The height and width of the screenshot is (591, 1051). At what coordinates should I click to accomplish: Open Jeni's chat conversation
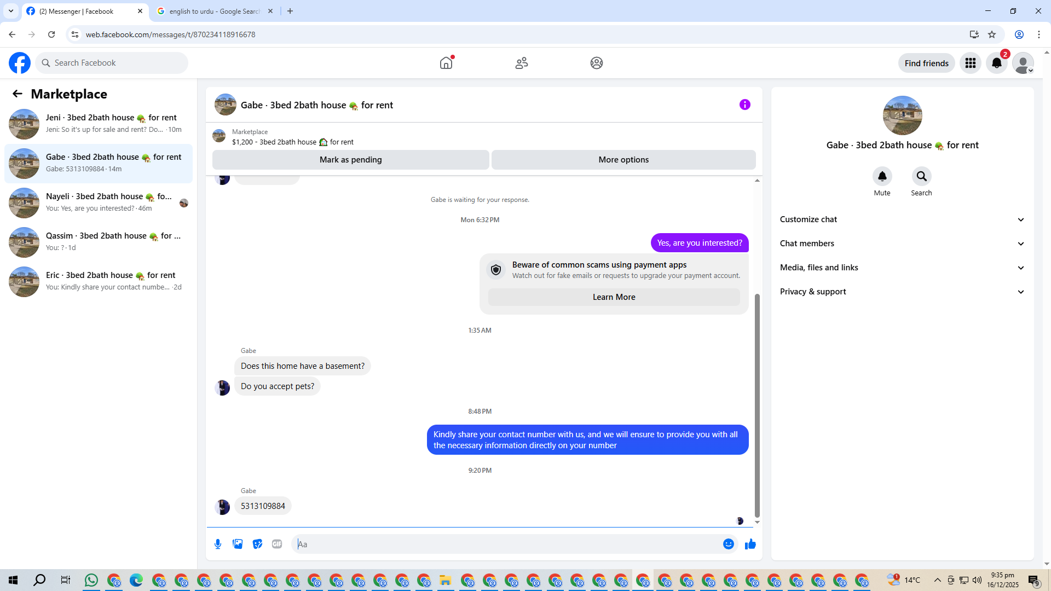(x=99, y=124)
